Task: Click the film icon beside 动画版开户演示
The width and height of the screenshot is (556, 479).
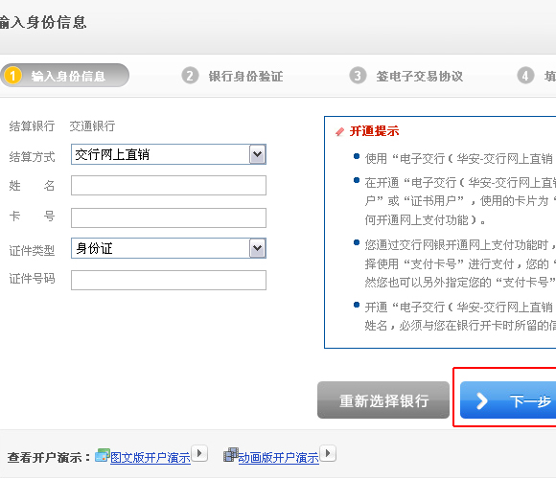Action: point(231,455)
